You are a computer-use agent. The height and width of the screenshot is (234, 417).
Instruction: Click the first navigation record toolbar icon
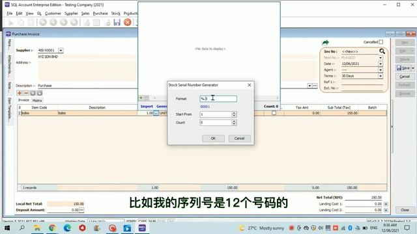(43, 22)
